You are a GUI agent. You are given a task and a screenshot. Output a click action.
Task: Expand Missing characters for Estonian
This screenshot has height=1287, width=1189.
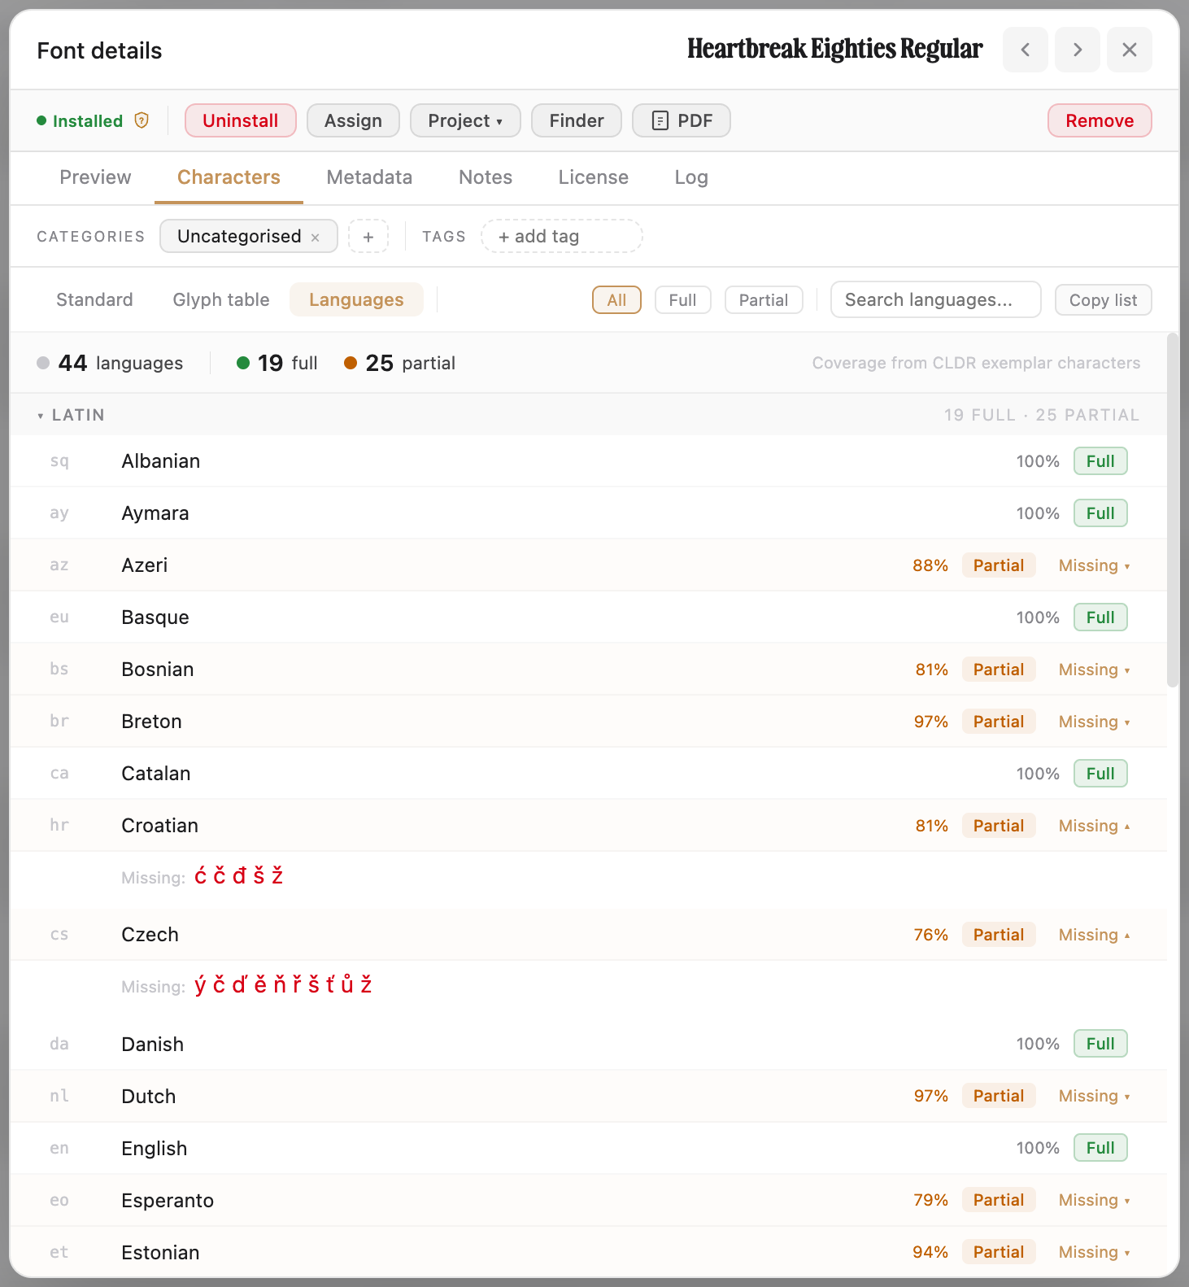coord(1094,1252)
